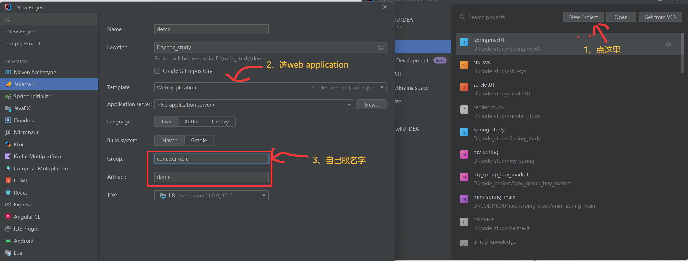This screenshot has width=688, height=261.
Task: Click the Lua generator icon
Action: click(x=8, y=253)
